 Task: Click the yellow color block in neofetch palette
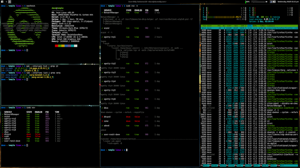pos(63,46)
